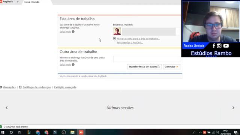This screenshot has width=240, height=135.
Task: Click the Facebook icon in webcam overlay
Action: [x=214, y=46]
